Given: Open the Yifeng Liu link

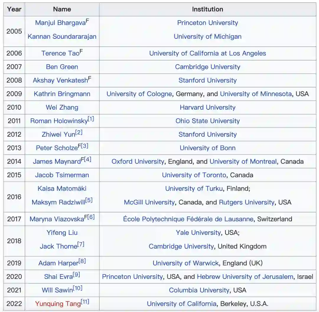Looking at the screenshot, I should 62,233.
